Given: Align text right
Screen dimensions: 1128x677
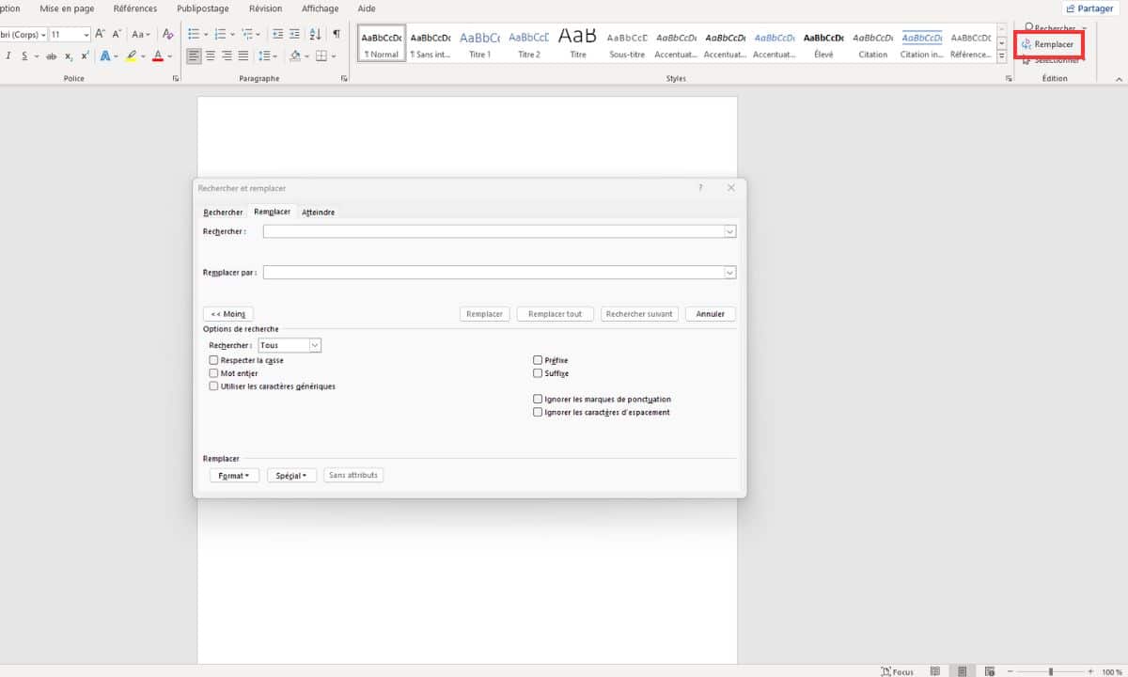Looking at the screenshot, I should click(227, 56).
